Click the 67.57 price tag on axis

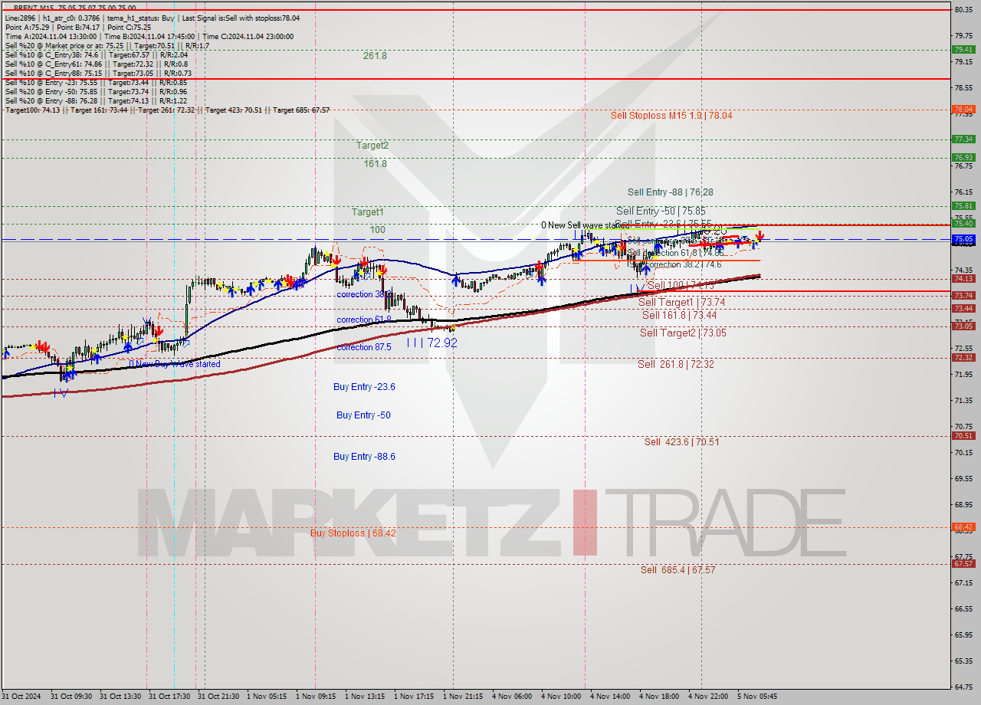[963, 563]
